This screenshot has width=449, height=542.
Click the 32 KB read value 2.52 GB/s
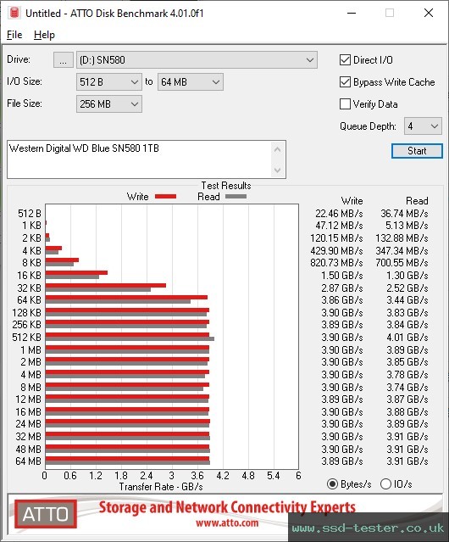coord(407,288)
